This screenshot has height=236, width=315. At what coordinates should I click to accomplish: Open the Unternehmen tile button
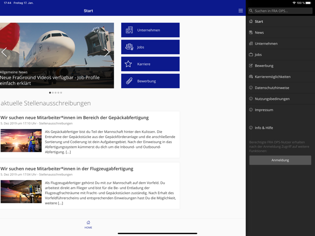point(150,30)
